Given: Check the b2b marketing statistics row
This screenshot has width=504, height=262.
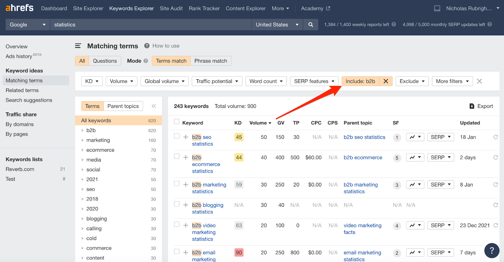Looking at the screenshot, I should click(x=177, y=184).
